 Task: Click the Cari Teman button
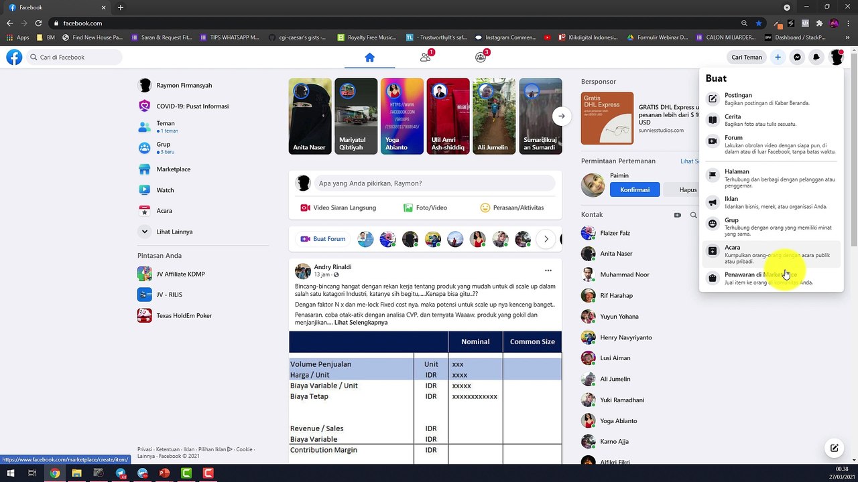(747, 57)
